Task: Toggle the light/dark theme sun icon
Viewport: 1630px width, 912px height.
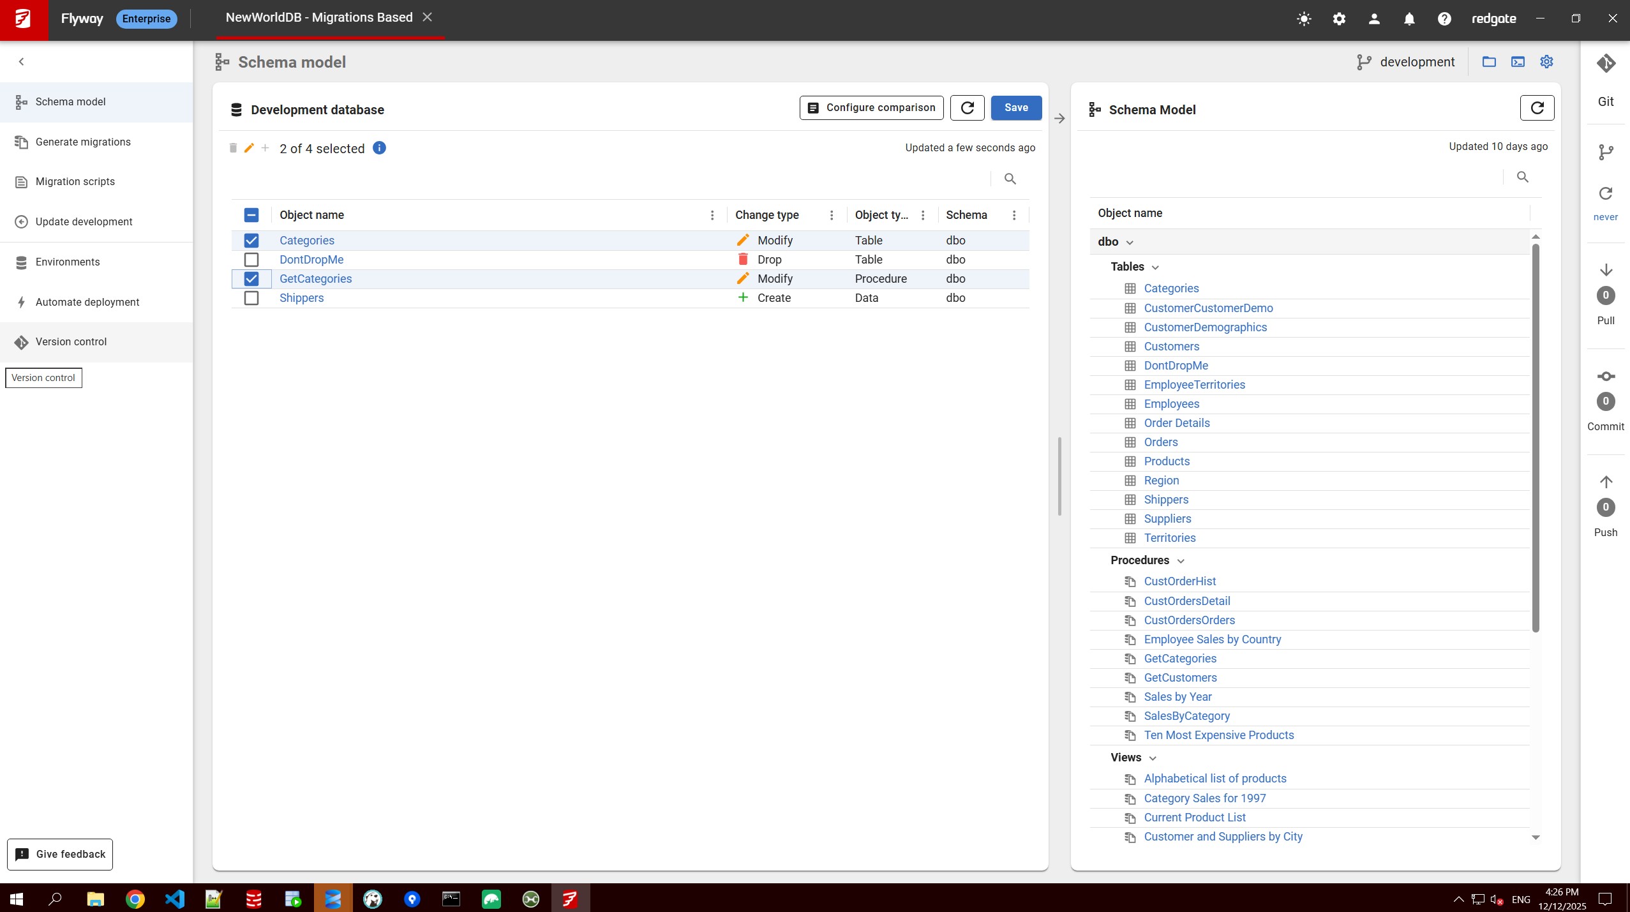Action: pyautogui.click(x=1304, y=19)
